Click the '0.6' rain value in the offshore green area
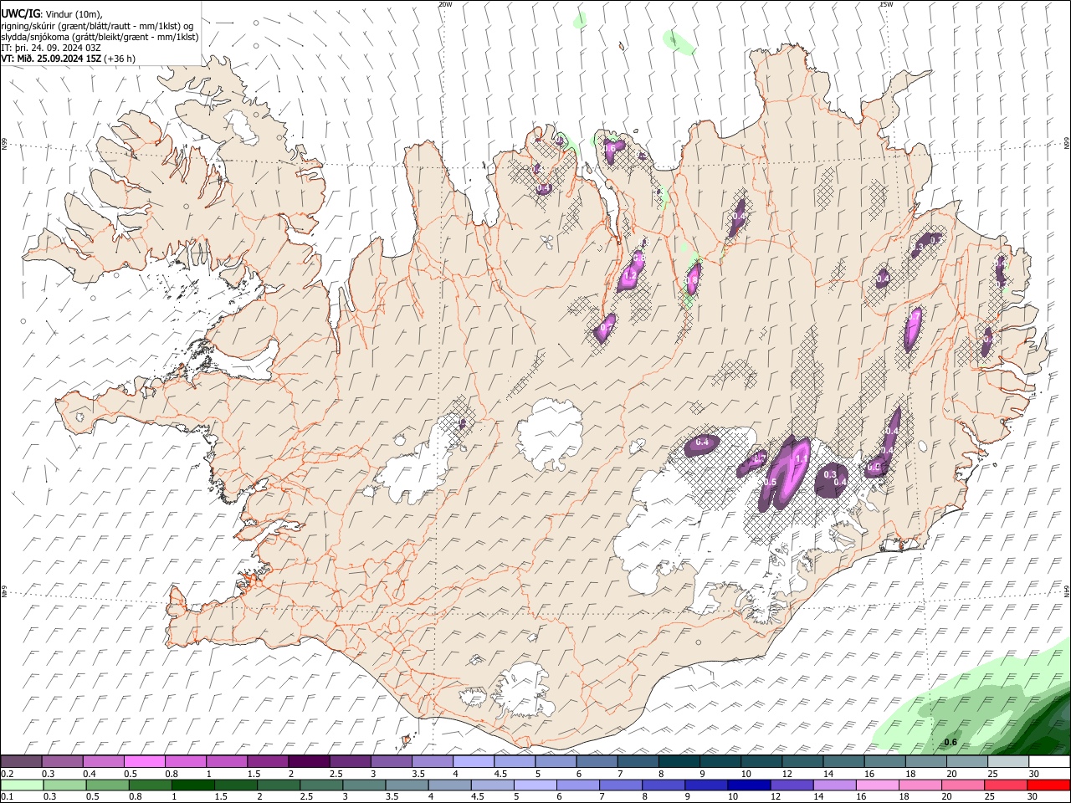 pyautogui.click(x=951, y=742)
